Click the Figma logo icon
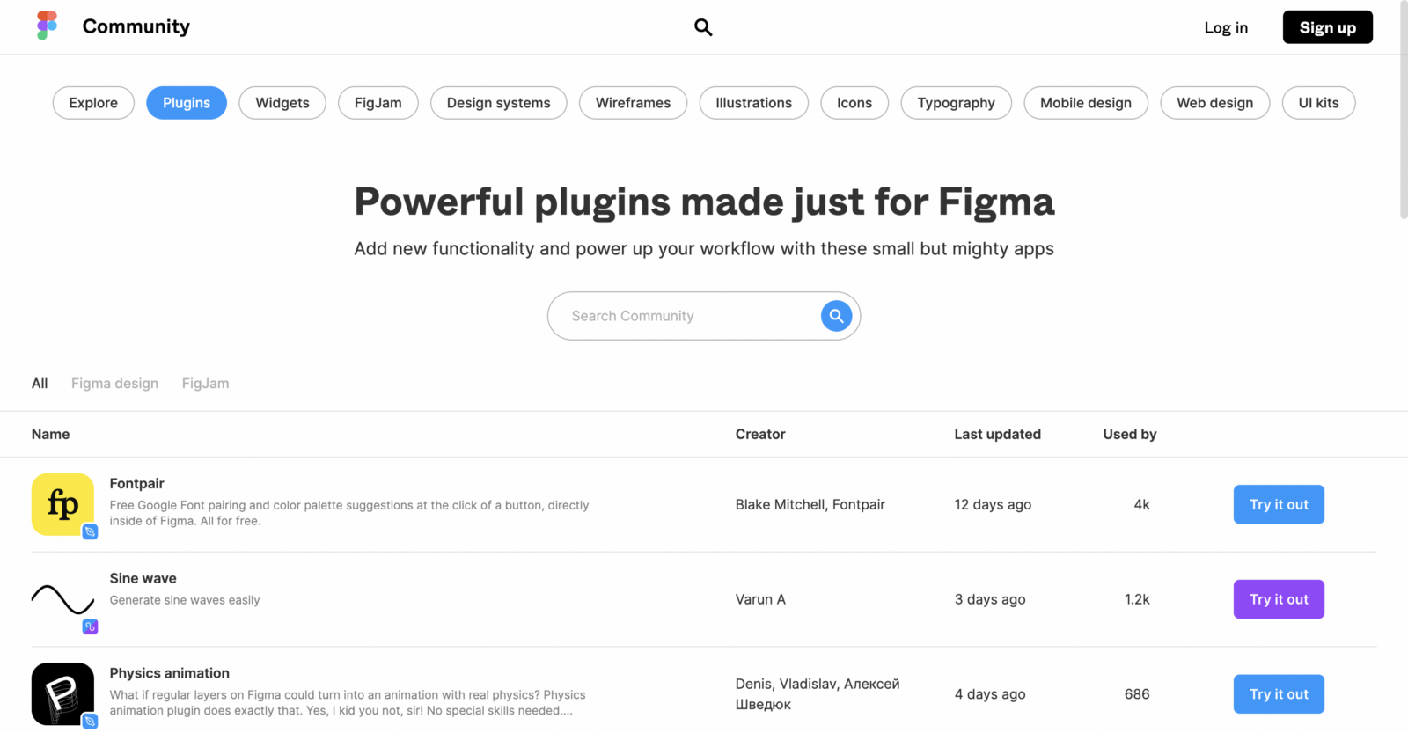Screen dimensions: 1408x733 [47, 26]
